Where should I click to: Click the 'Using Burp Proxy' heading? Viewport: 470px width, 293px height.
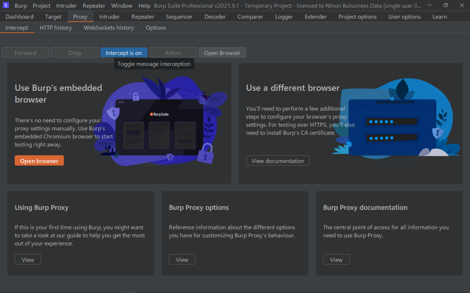42,207
